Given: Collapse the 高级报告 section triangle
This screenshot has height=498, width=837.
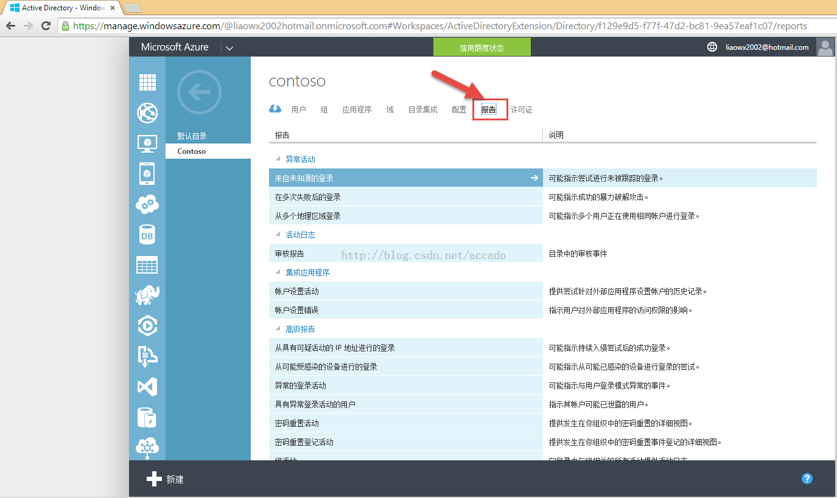Looking at the screenshot, I should pos(278,329).
